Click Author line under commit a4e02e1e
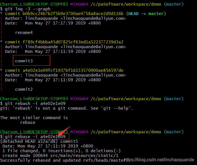Image resolution: width=197 pixels, height=165 pixels. tap(65, 75)
